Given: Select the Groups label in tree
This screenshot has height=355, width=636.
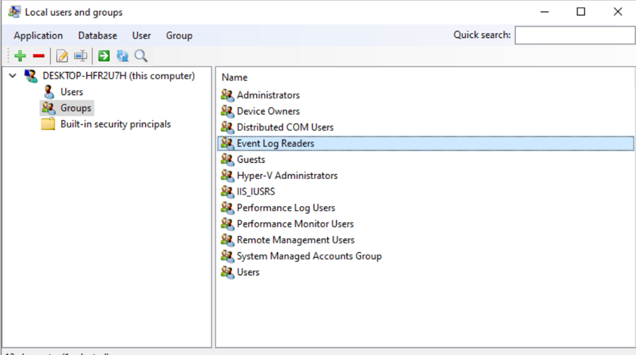Looking at the screenshot, I should pyautogui.click(x=76, y=108).
